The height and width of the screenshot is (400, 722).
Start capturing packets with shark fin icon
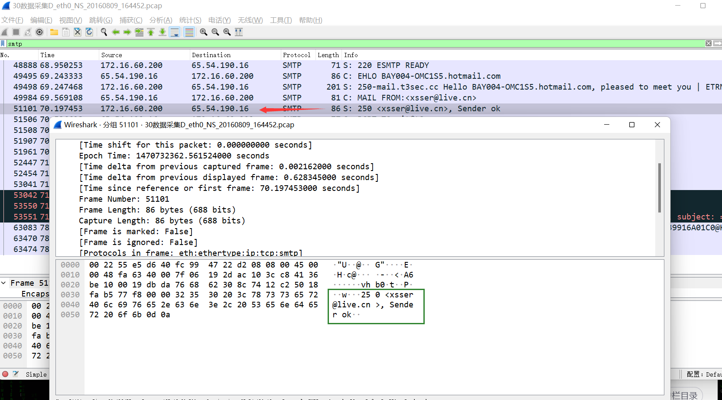(x=4, y=32)
